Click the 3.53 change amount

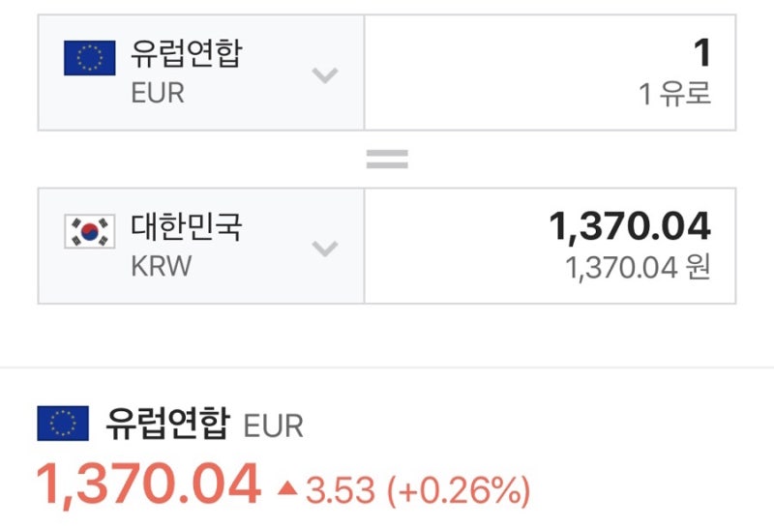pos(341,490)
